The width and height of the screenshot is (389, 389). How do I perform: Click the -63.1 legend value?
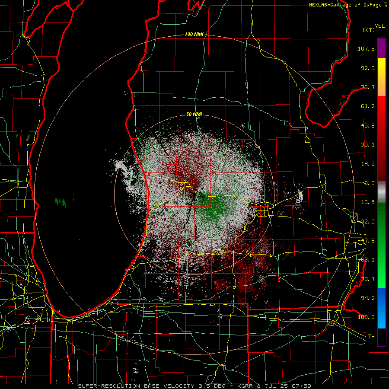pos(366,260)
